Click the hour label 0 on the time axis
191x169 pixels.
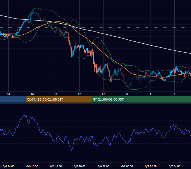127,94
